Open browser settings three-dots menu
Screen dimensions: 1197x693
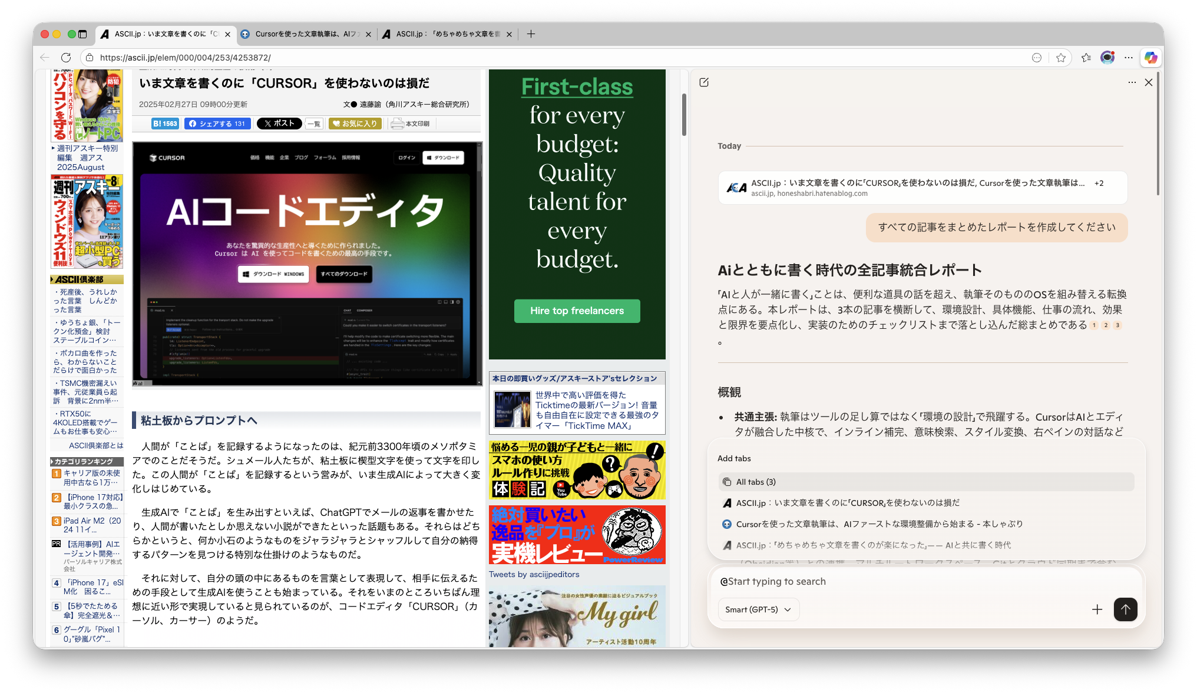[x=1129, y=58]
